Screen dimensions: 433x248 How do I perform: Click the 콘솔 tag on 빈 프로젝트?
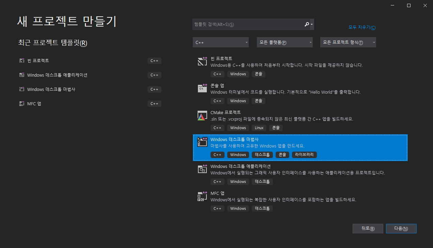(x=259, y=74)
